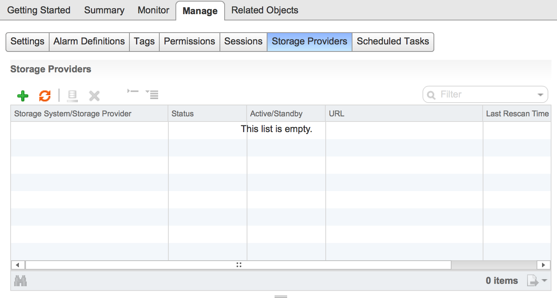The height and width of the screenshot is (298, 557).
Task: Click the grey X remove provider icon
Action: pos(94,96)
